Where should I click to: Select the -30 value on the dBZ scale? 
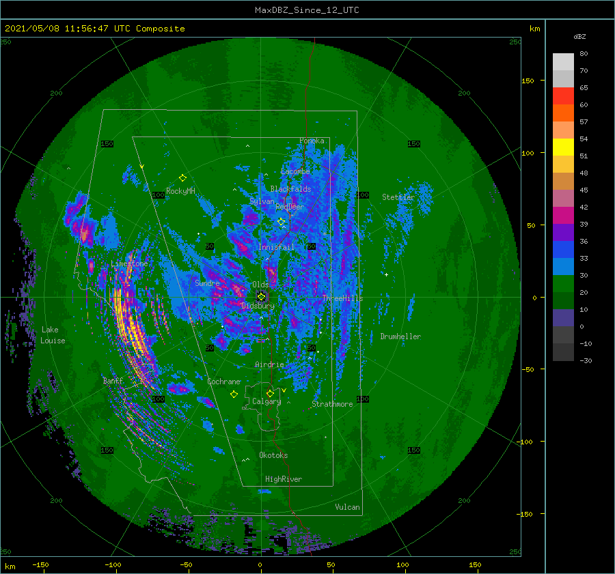point(586,360)
